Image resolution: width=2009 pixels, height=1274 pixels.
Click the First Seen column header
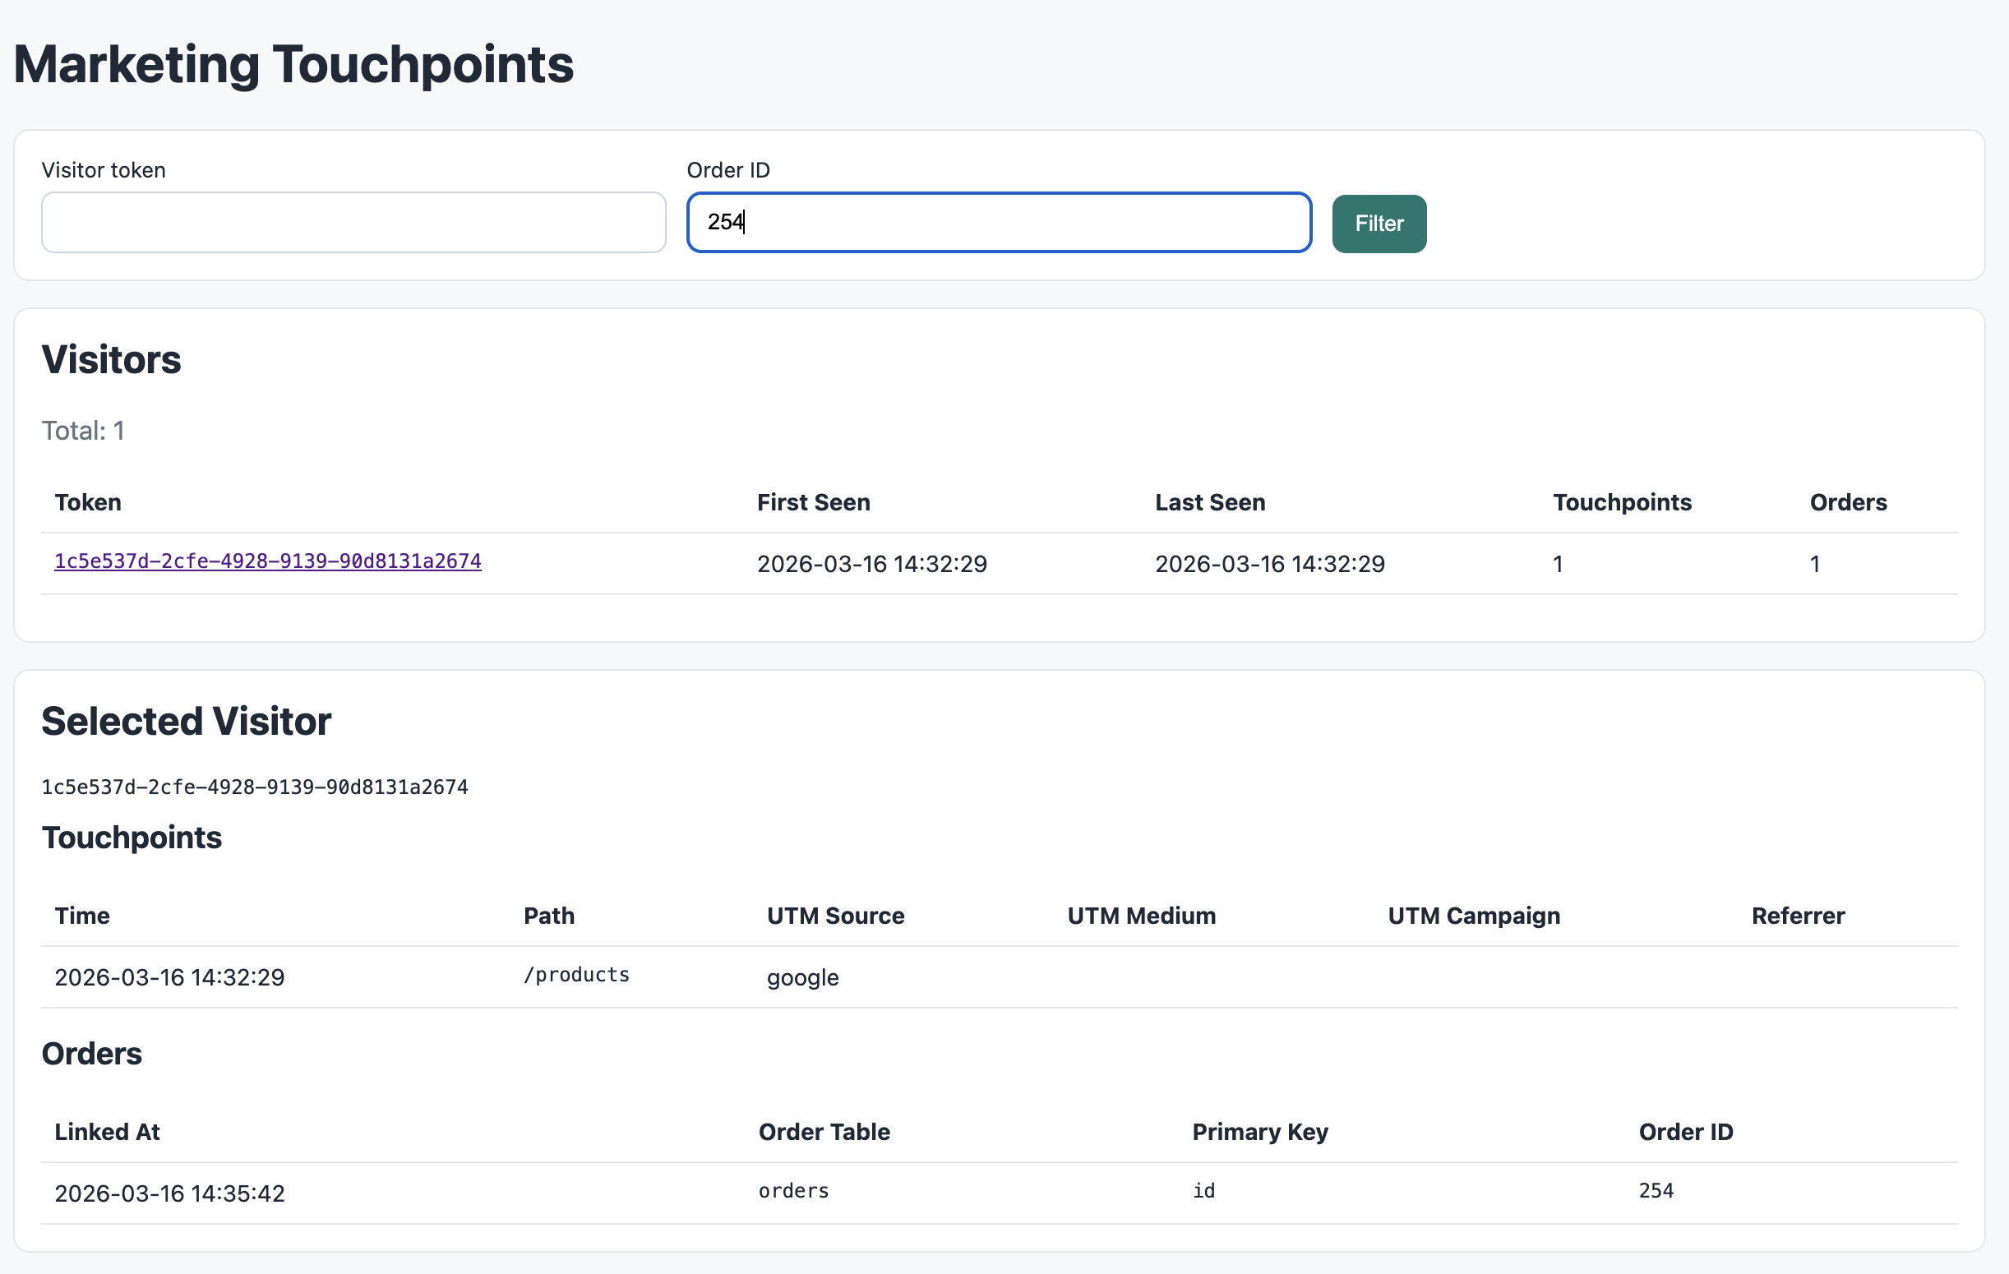point(814,502)
